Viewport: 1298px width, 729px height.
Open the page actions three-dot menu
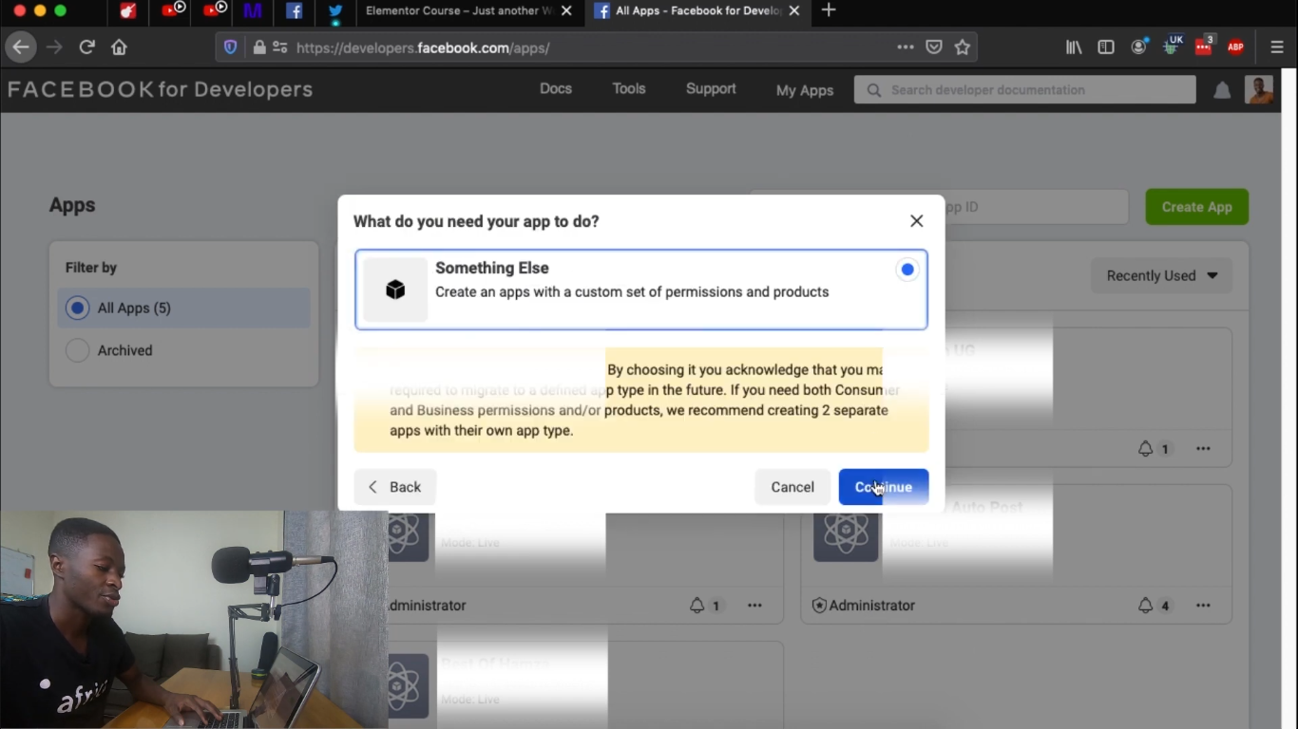pos(906,47)
